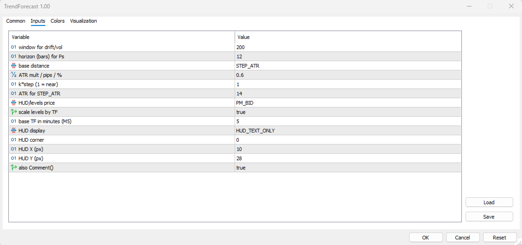522x245 pixels.
Task: Open the Common tab
Action: coord(16,21)
